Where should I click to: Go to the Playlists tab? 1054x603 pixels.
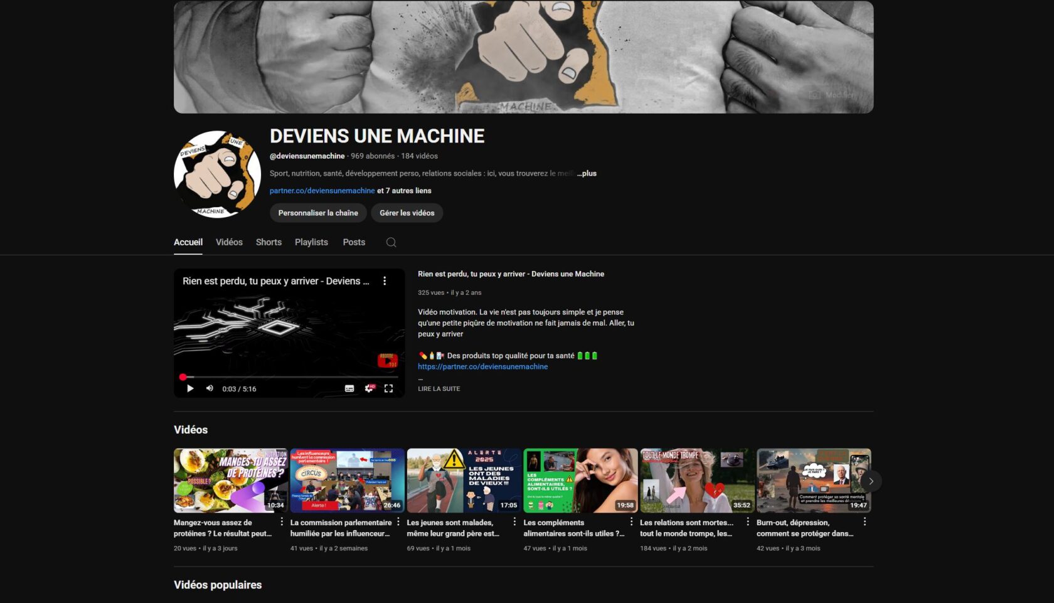pyautogui.click(x=311, y=242)
